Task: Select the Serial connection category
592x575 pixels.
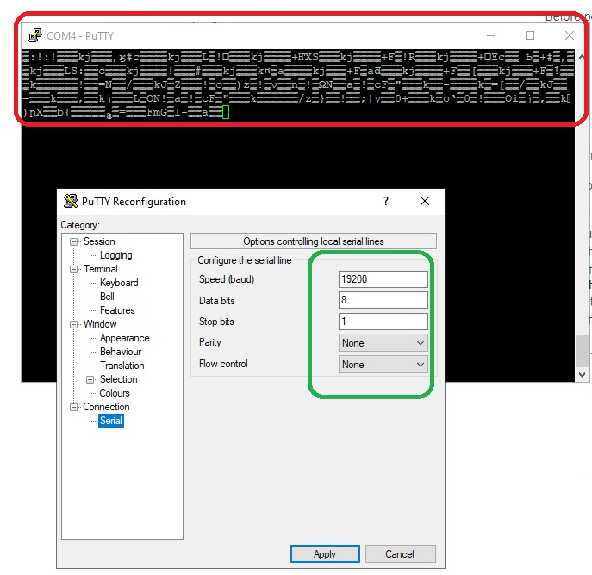Action: click(x=111, y=421)
